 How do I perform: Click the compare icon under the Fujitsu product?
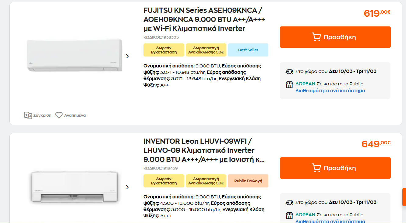coord(28,115)
